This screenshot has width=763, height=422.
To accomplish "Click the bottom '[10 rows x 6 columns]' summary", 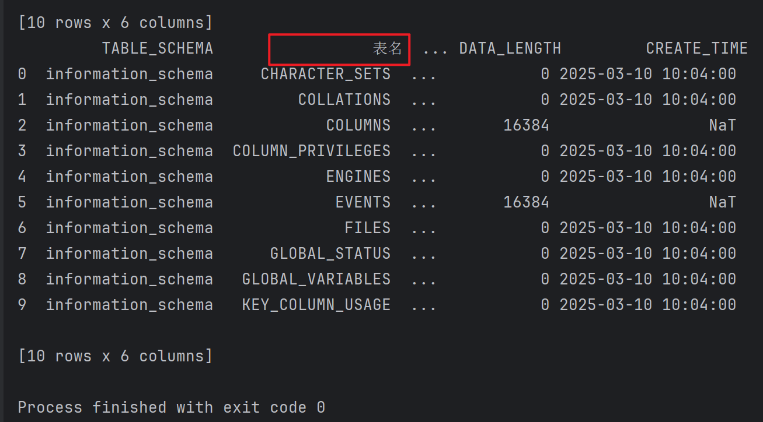I will (116, 356).
